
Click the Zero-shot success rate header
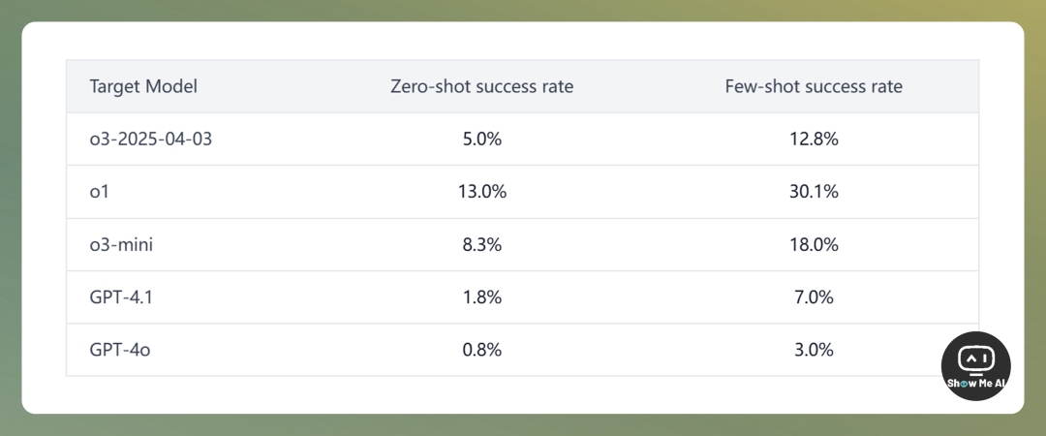coord(481,86)
